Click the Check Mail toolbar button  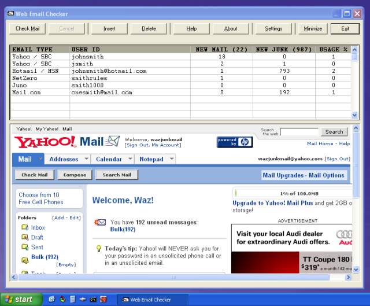[x=27, y=28]
